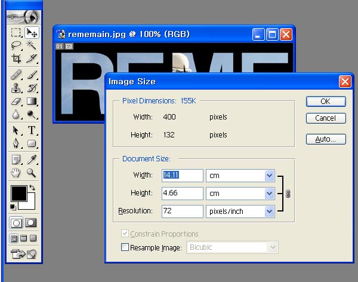This screenshot has width=358, height=282.
Task: Click the "Document Size:" label
Action: (146, 159)
